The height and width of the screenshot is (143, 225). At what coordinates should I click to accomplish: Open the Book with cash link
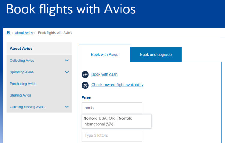[104, 74]
